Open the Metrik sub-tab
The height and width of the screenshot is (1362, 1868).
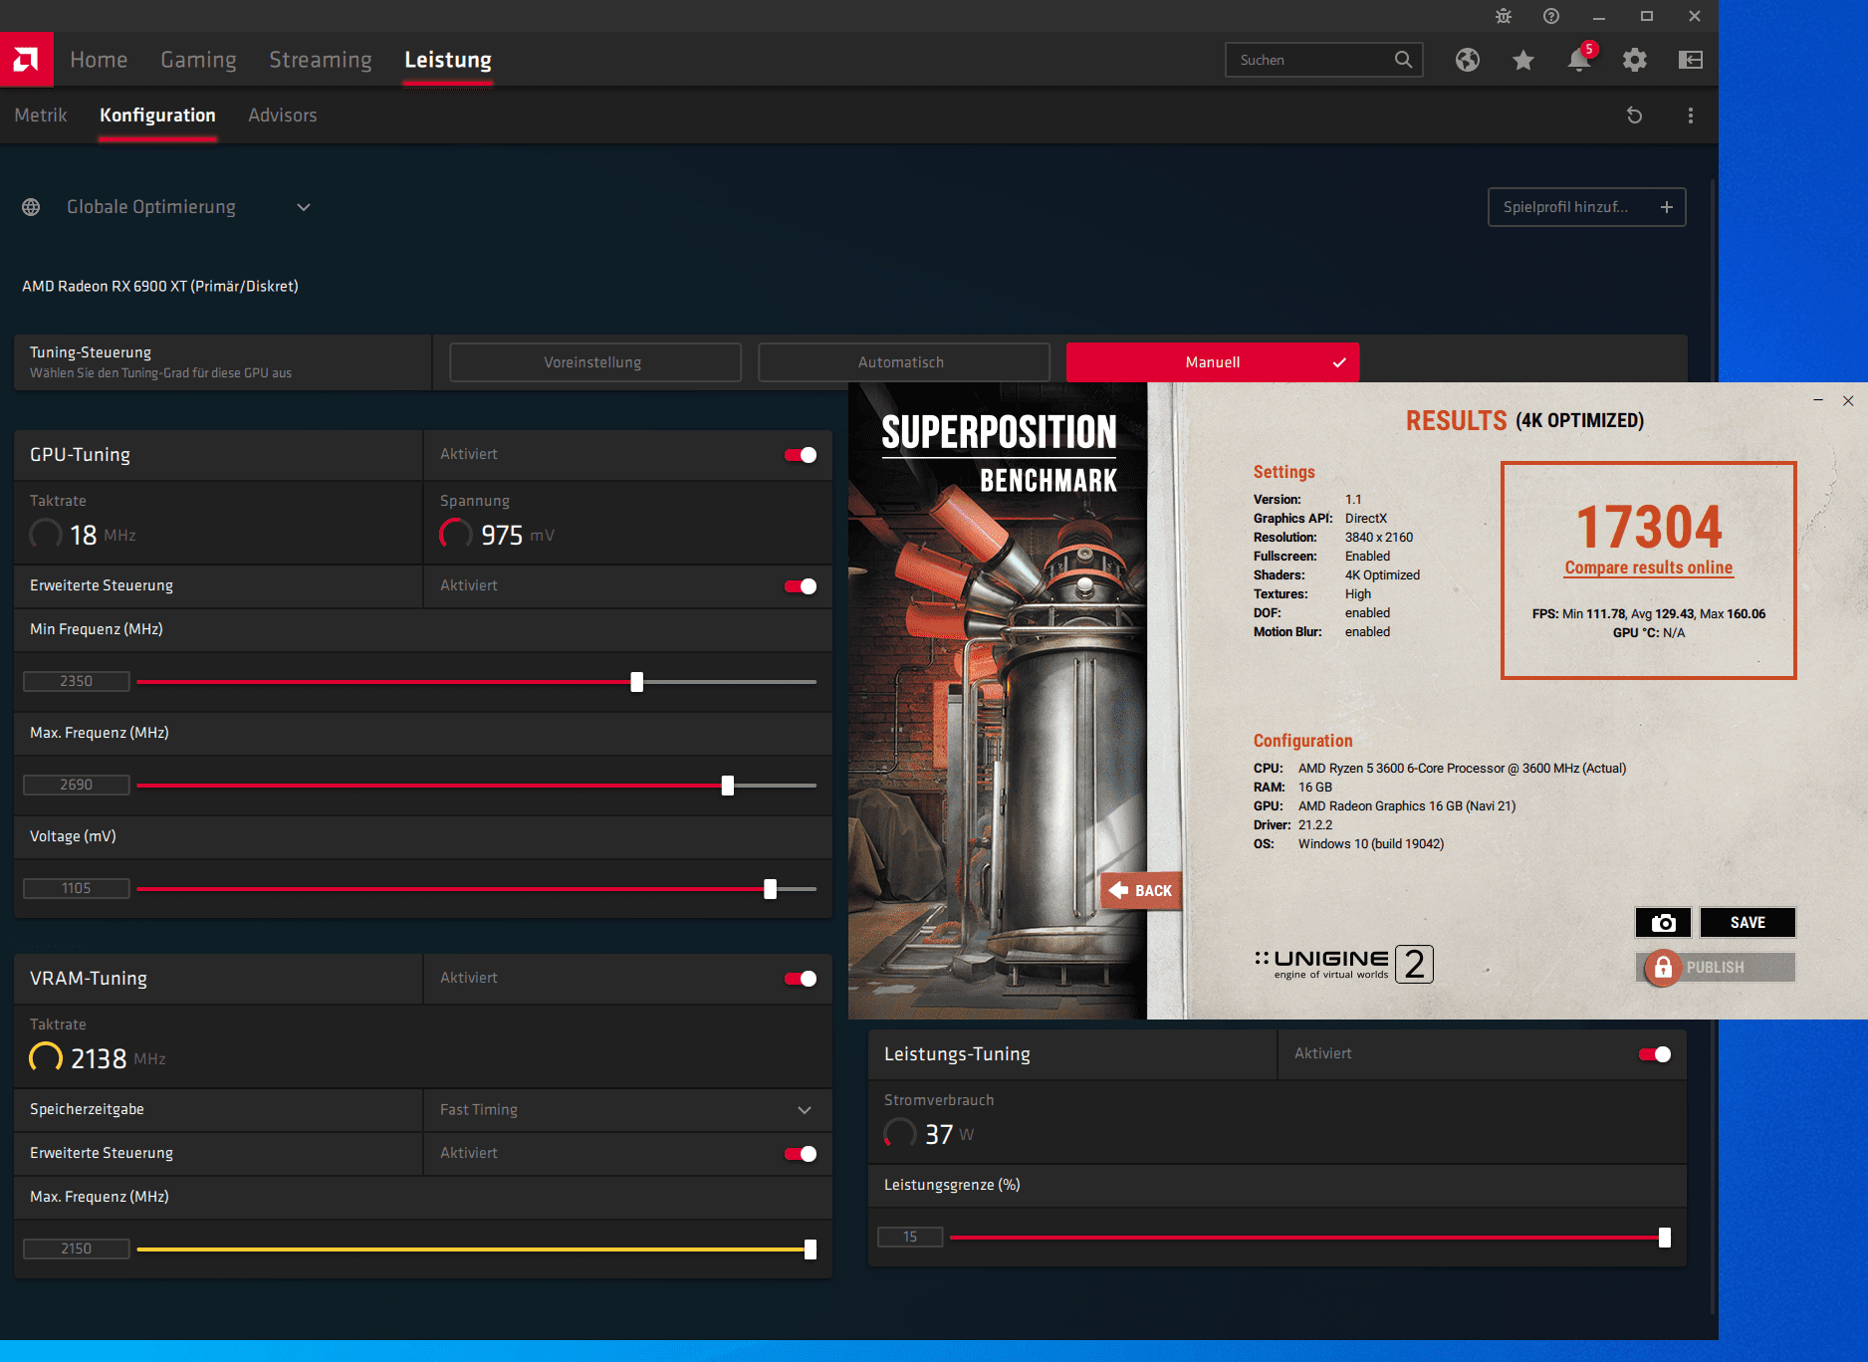41,115
